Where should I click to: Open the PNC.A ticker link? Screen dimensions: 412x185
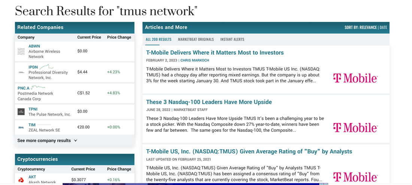pos(23,88)
